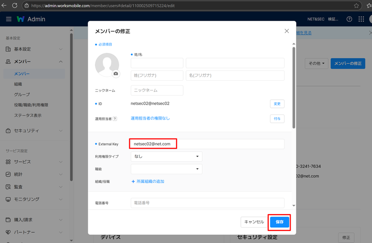Select 組織 in the sidebar
372x243 pixels.
tap(18, 84)
